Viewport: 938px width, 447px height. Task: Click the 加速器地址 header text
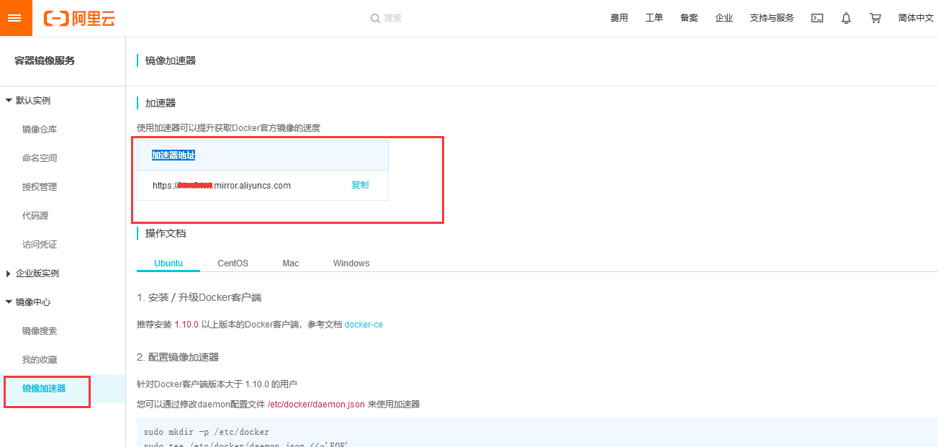(173, 155)
